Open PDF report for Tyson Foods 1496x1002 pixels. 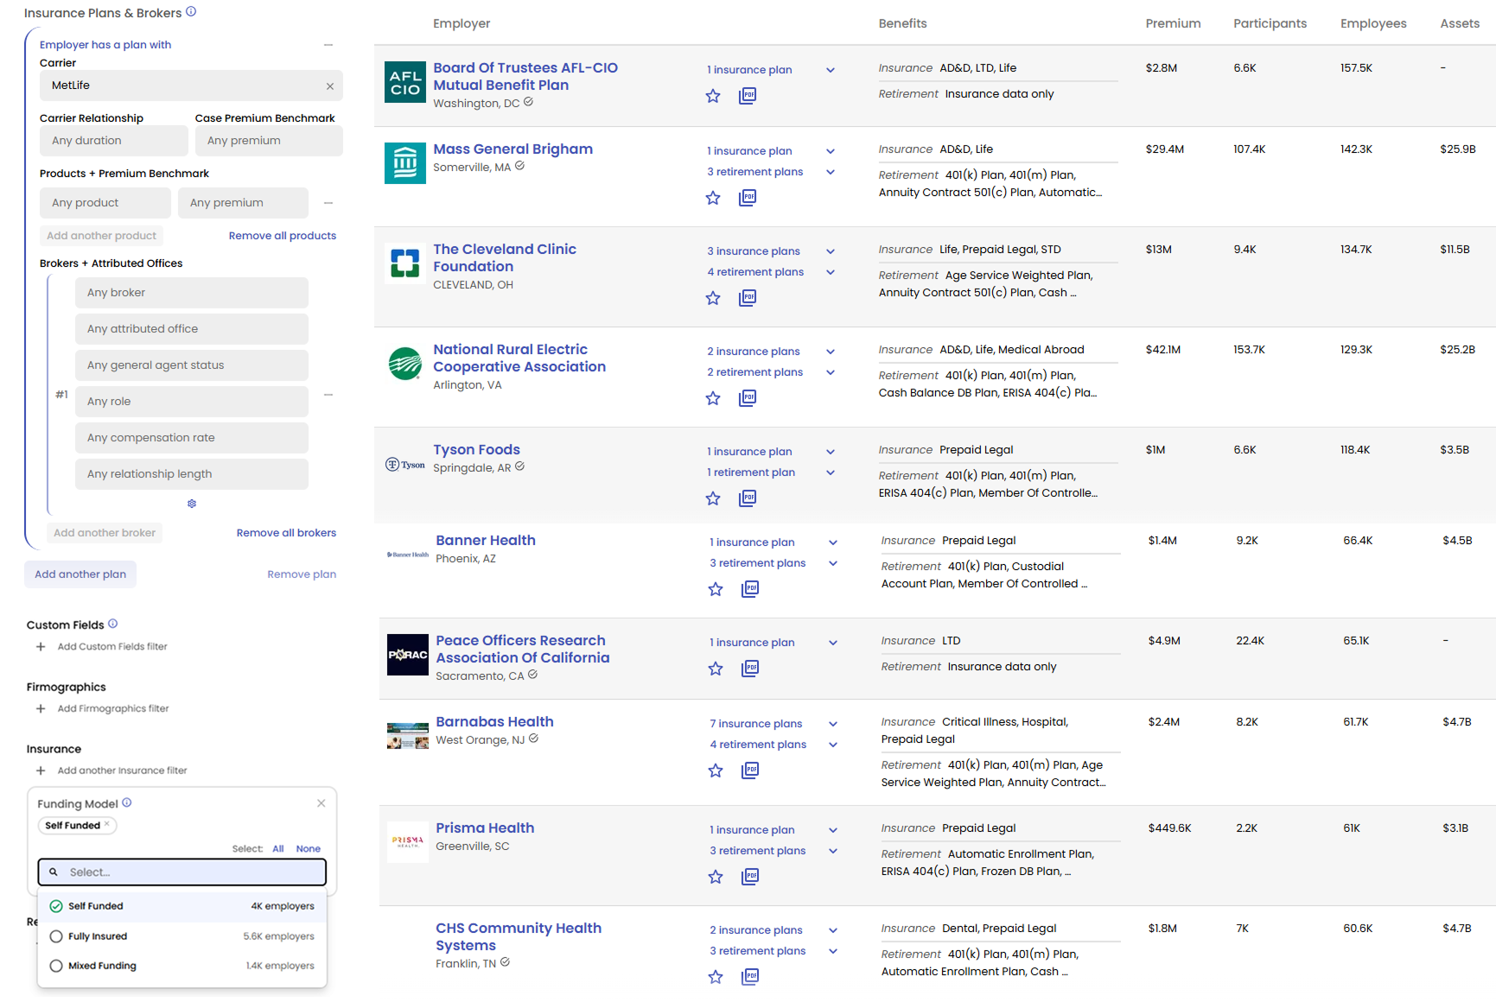[x=748, y=498]
